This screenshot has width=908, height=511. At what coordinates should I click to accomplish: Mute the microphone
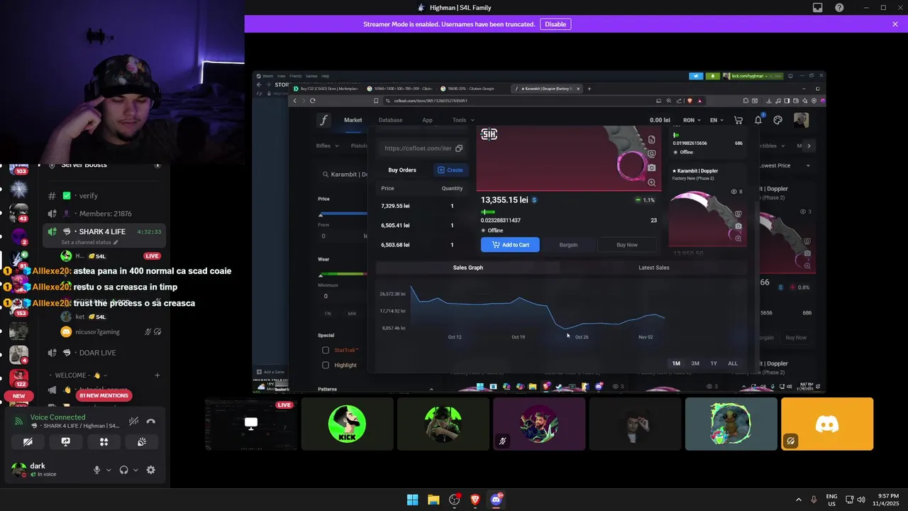coord(97,470)
